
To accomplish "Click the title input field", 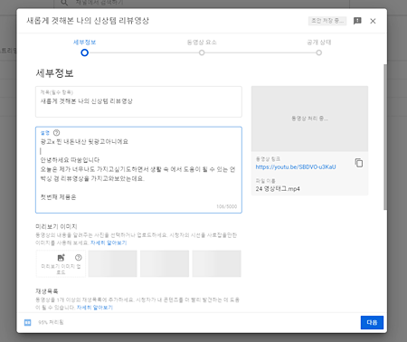I will 138,101.
